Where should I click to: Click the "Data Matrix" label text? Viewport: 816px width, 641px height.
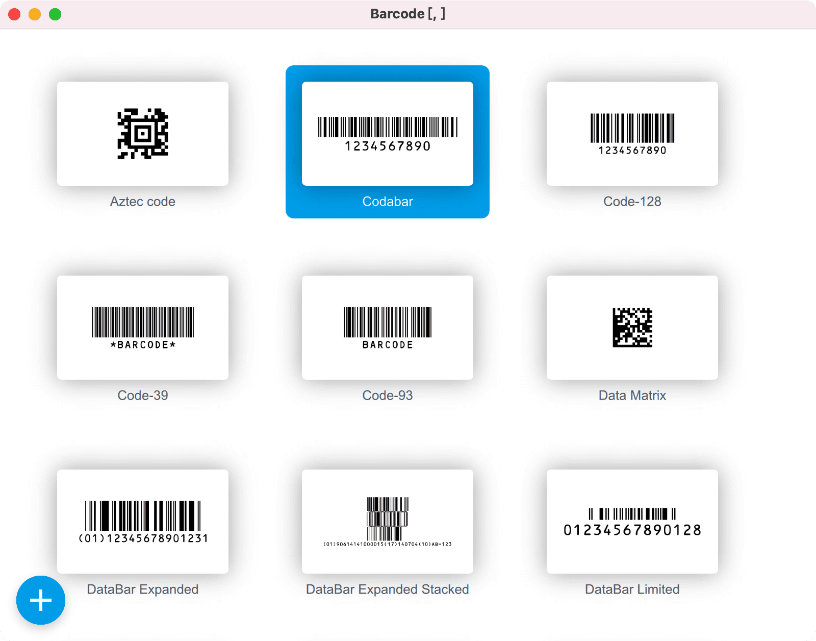click(x=632, y=396)
